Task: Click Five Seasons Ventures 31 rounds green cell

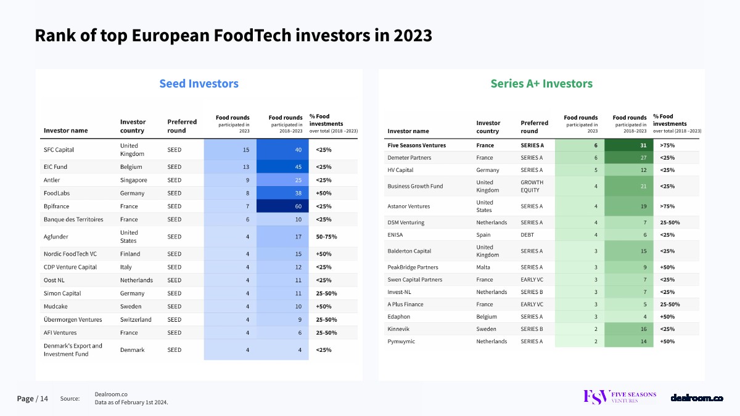Action: (x=628, y=145)
